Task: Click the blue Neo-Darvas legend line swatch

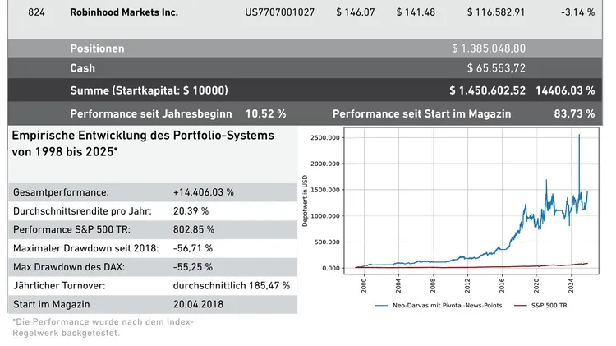Action: (385, 306)
